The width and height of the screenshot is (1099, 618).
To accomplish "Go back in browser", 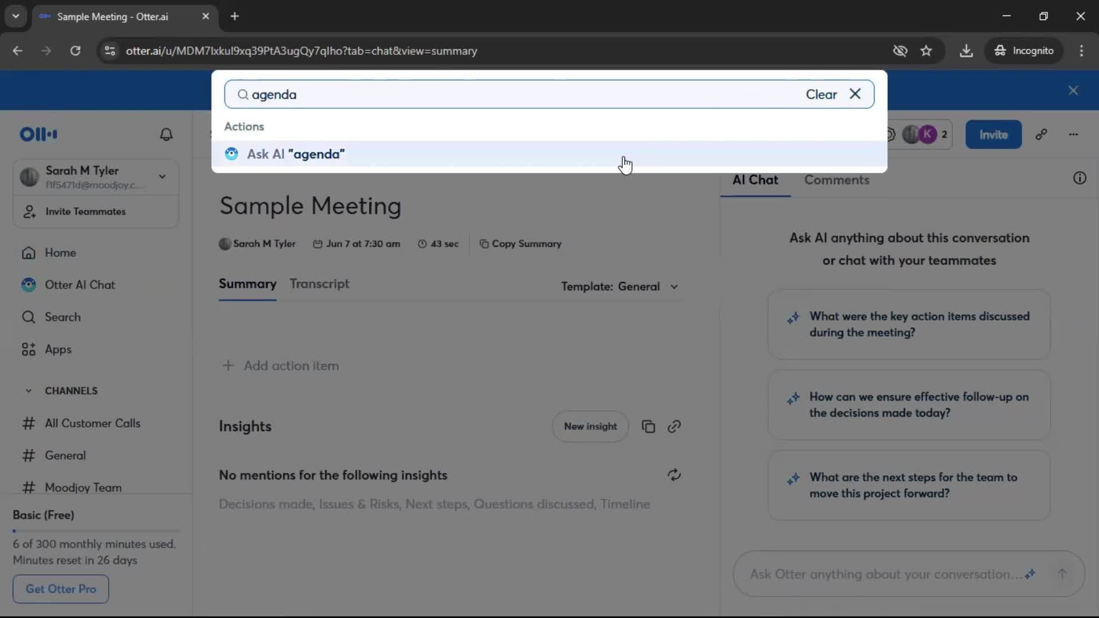I will (x=18, y=51).
